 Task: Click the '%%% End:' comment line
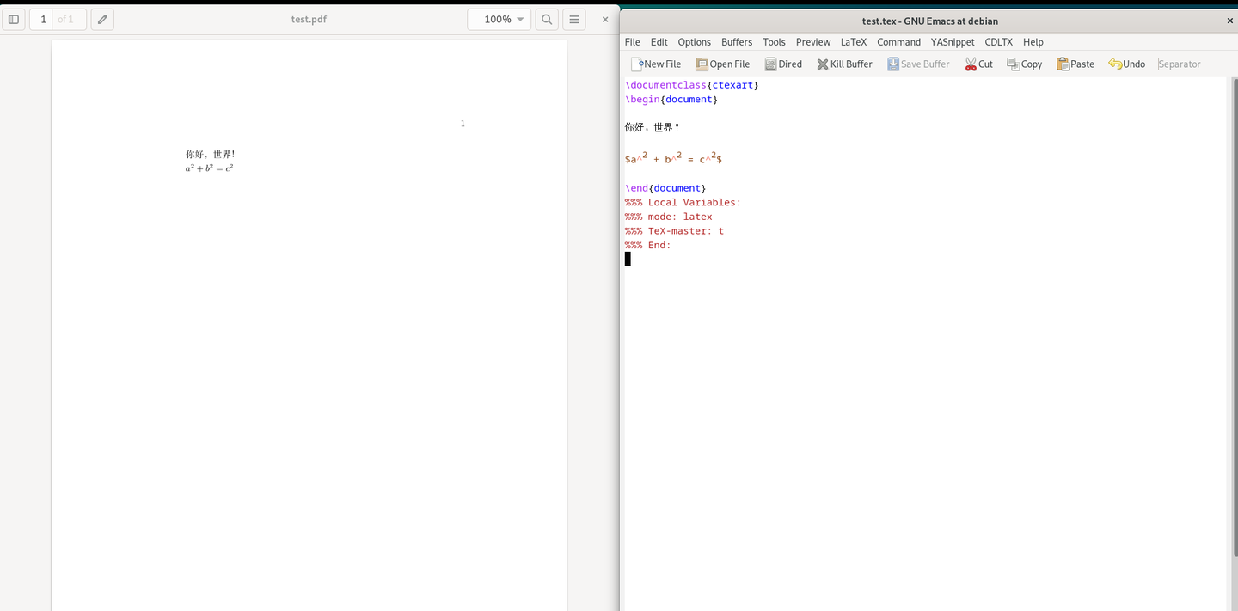pyautogui.click(x=648, y=246)
